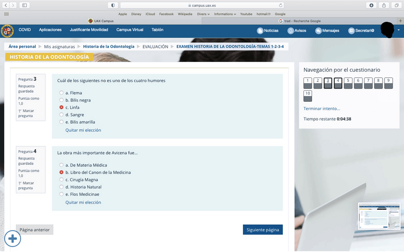Open Safari downloads icon
Screen dimensions: 404x252
(371, 5)
